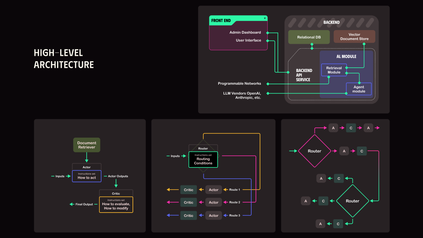423x238 pixels.
Task: Click the 'How to evaluate' Critic box
Action: pos(116,204)
